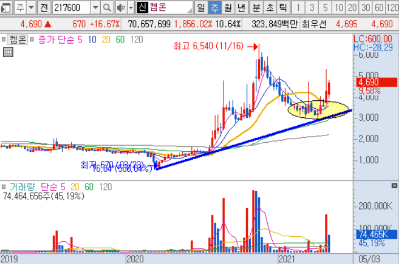Select the green 60 price moving average
The image size is (399, 264).
click(120, 40)
